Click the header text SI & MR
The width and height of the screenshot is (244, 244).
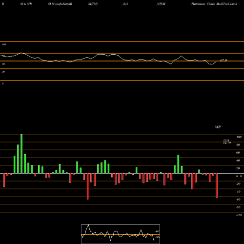(26, 4)
